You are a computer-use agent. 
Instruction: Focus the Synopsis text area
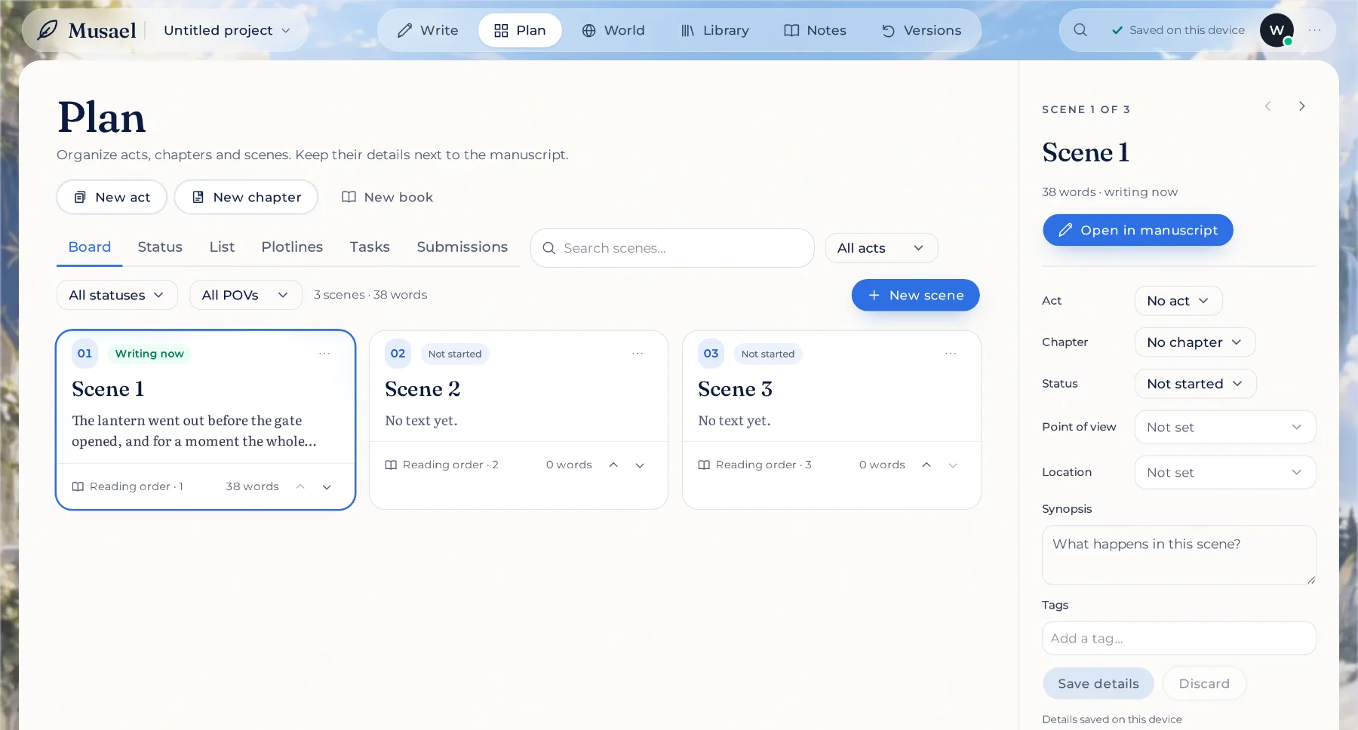1179,555
